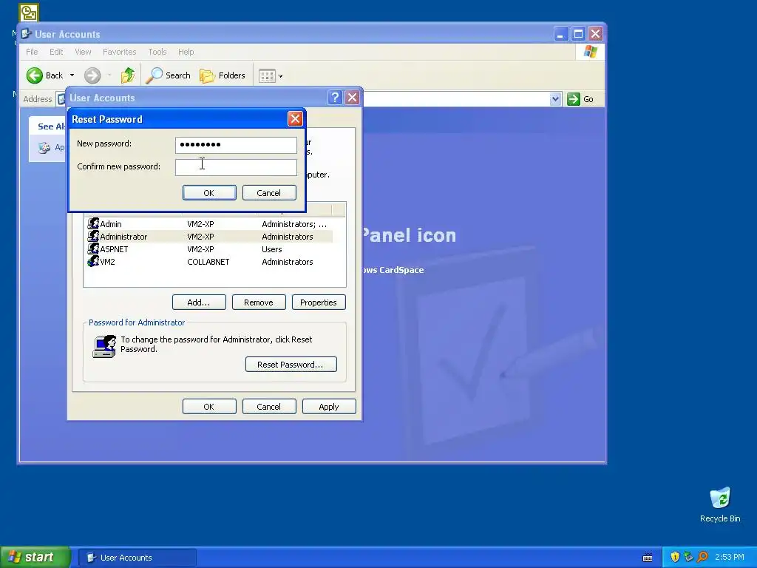The width and height of the screenshot is (757, 568).
Task: Click the security shield tray icon
Action: point(675,558)
